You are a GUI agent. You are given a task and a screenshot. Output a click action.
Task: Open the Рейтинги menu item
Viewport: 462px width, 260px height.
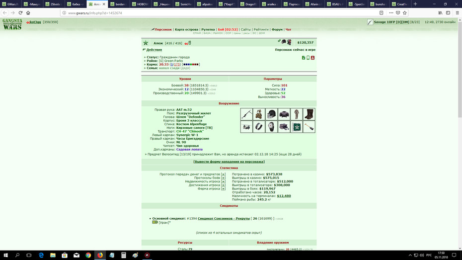[261, 29]
